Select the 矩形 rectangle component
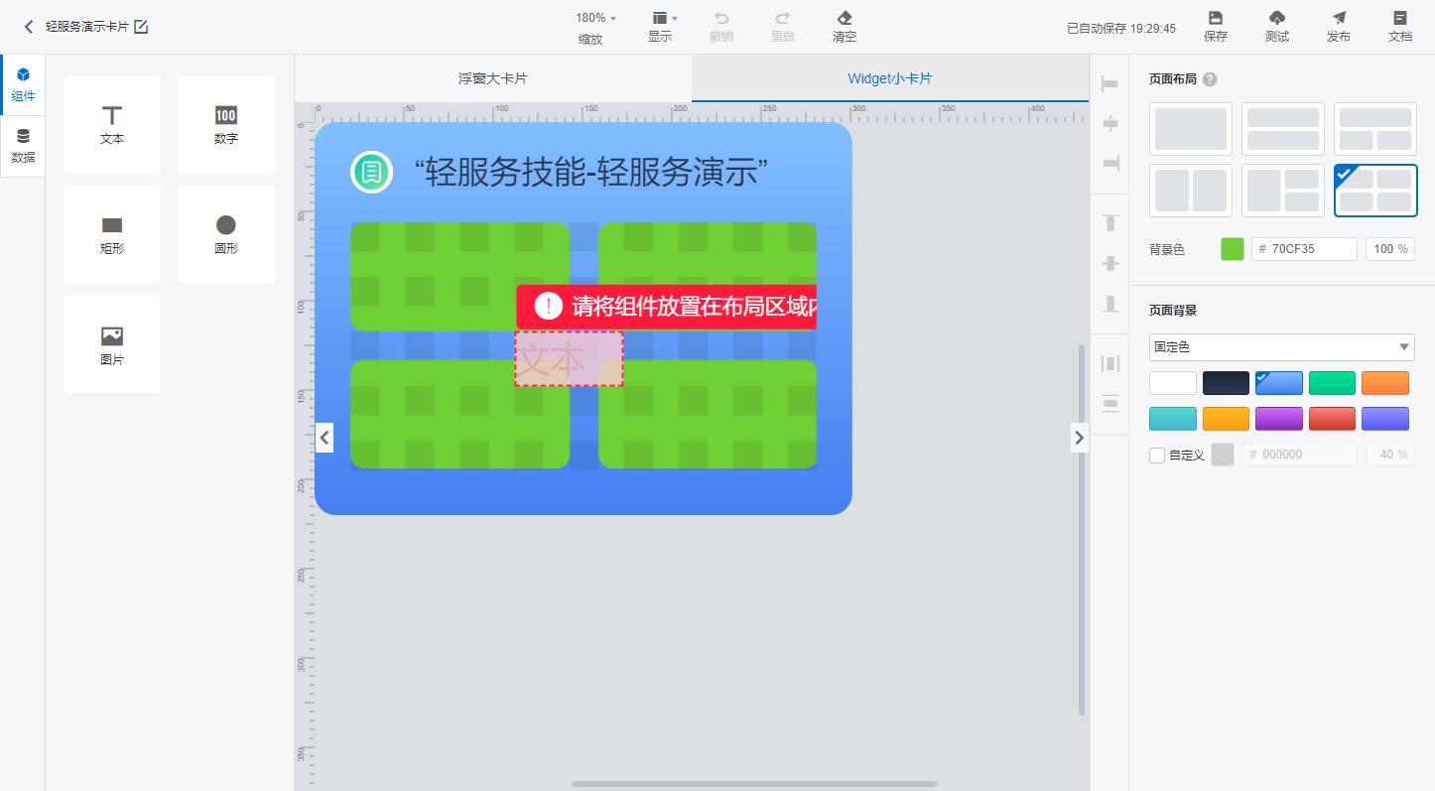This screenshot has height=791, width=1435. pyautogui.click(x=112, y=234)
